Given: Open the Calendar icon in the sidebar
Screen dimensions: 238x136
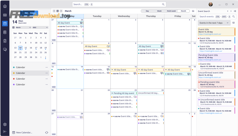Looking at the screenshot, I should coord(5,23).
